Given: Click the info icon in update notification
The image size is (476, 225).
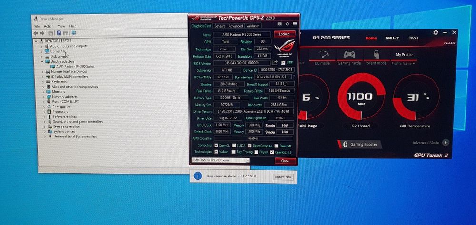Looking at the screenshot, I should pos(198,176).
